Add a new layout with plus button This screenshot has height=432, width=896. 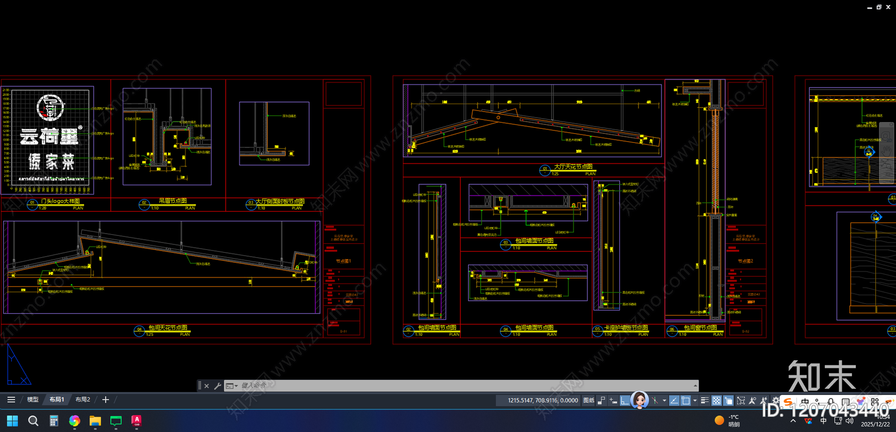point(105,400)
